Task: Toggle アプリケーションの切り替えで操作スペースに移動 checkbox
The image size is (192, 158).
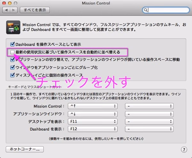Action: pos(12,60)
